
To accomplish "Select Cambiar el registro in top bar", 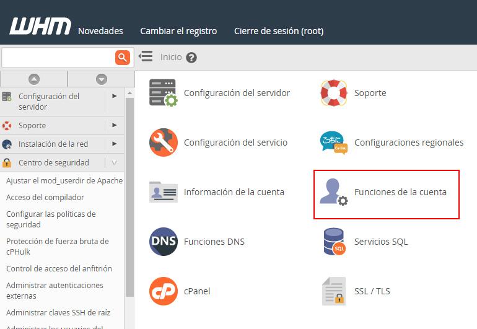I will point(178,31).
